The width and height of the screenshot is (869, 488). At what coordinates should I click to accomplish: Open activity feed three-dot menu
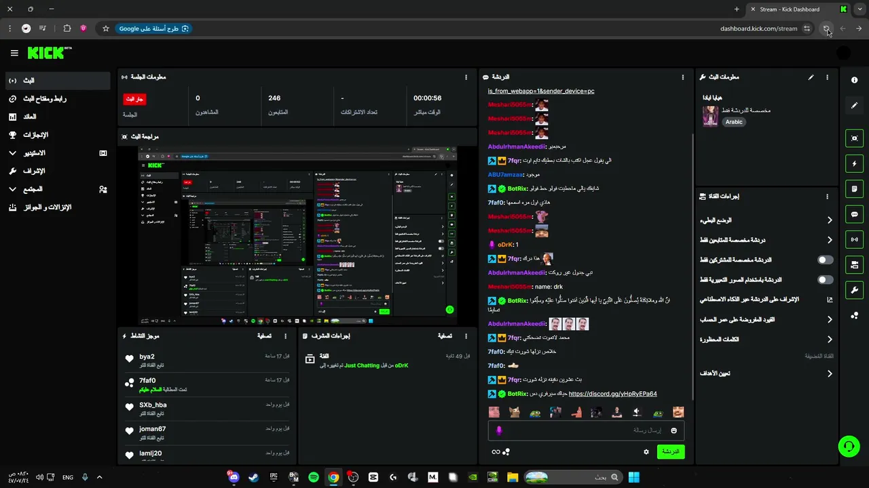(285, 336)
